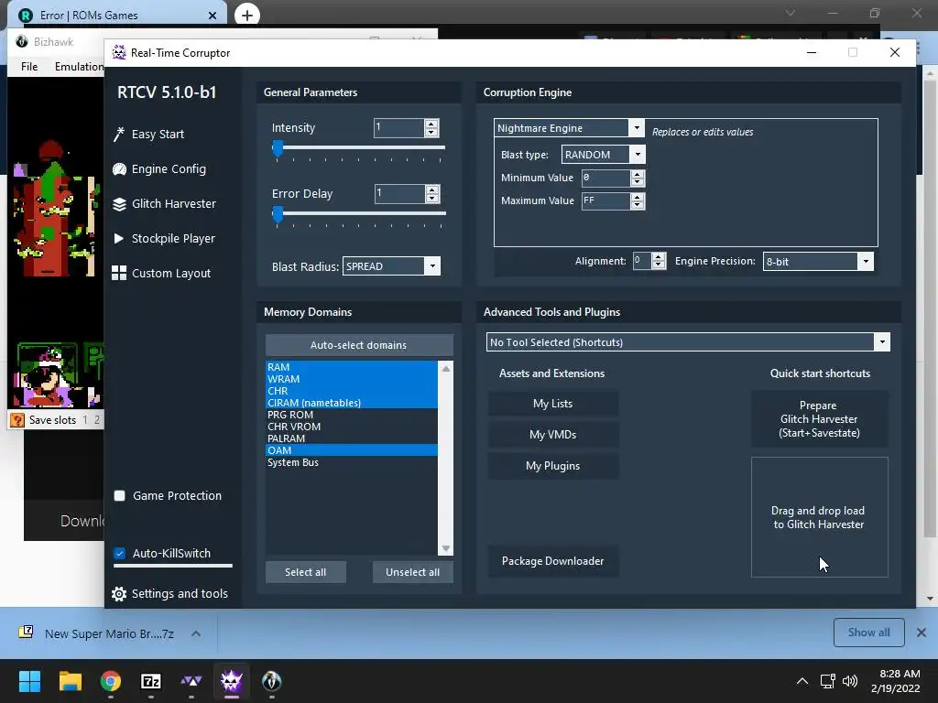This screenshot has height=703, width=938.
Task: Open volume control in system tray
Action: click(849, 681)
